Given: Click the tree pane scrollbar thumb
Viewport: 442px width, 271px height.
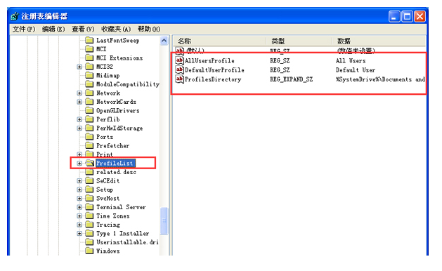Looking at the screenshot, I should [x=164, y=221].
